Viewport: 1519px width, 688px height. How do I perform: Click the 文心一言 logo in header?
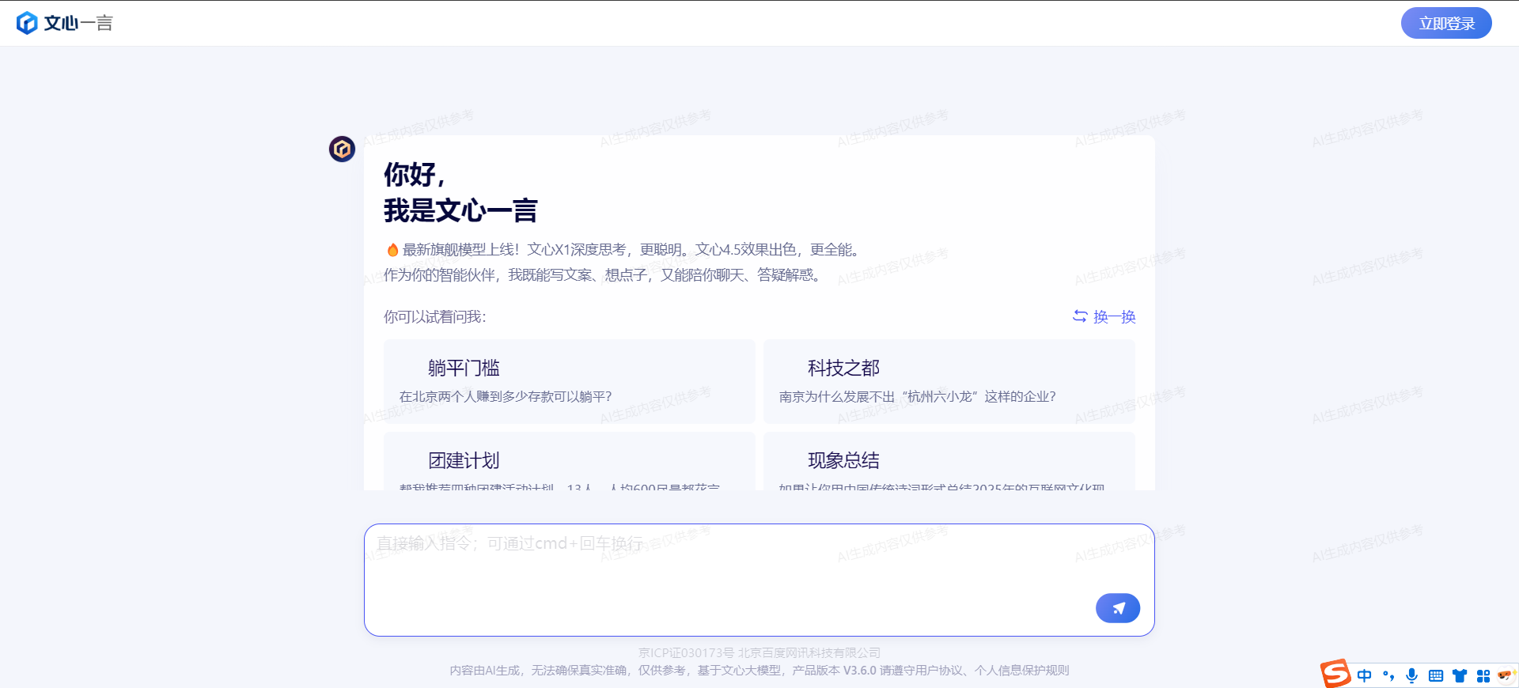(65, 23)
